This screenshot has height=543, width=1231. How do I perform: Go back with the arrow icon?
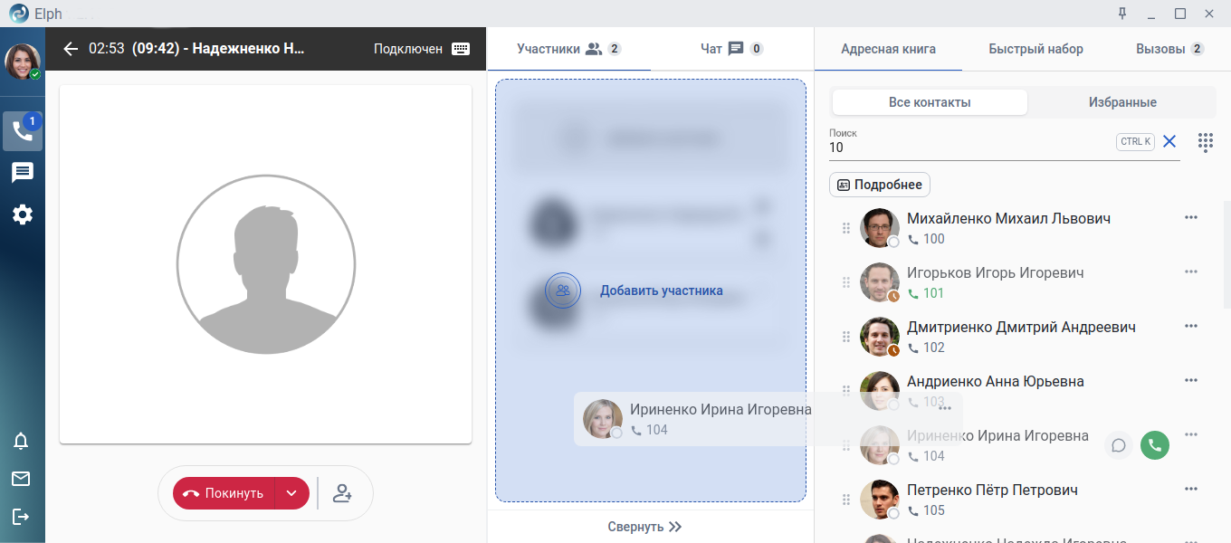(x=71, y=49)
